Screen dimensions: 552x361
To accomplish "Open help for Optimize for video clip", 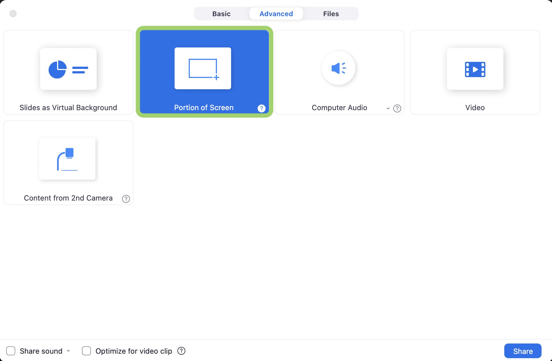I will (181, 351).
